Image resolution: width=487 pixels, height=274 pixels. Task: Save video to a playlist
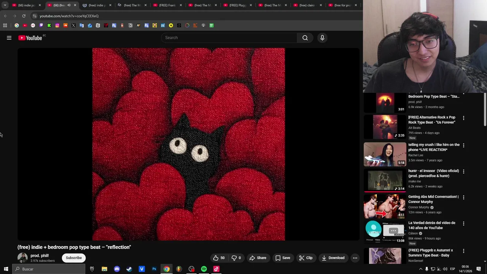[x=283, y=258]
